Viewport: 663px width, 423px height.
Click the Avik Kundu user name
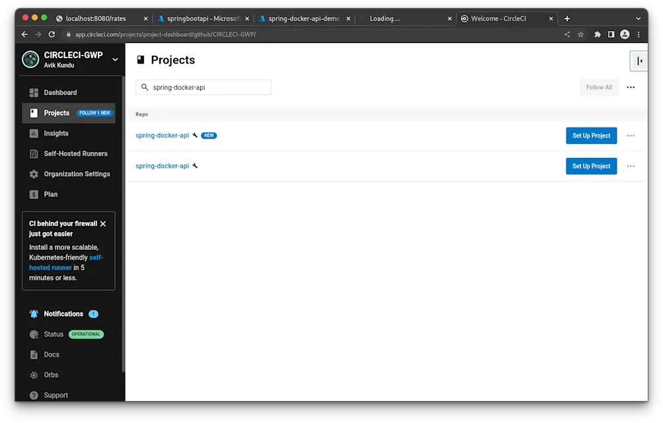pyautogui.click(x=59, y=65)
